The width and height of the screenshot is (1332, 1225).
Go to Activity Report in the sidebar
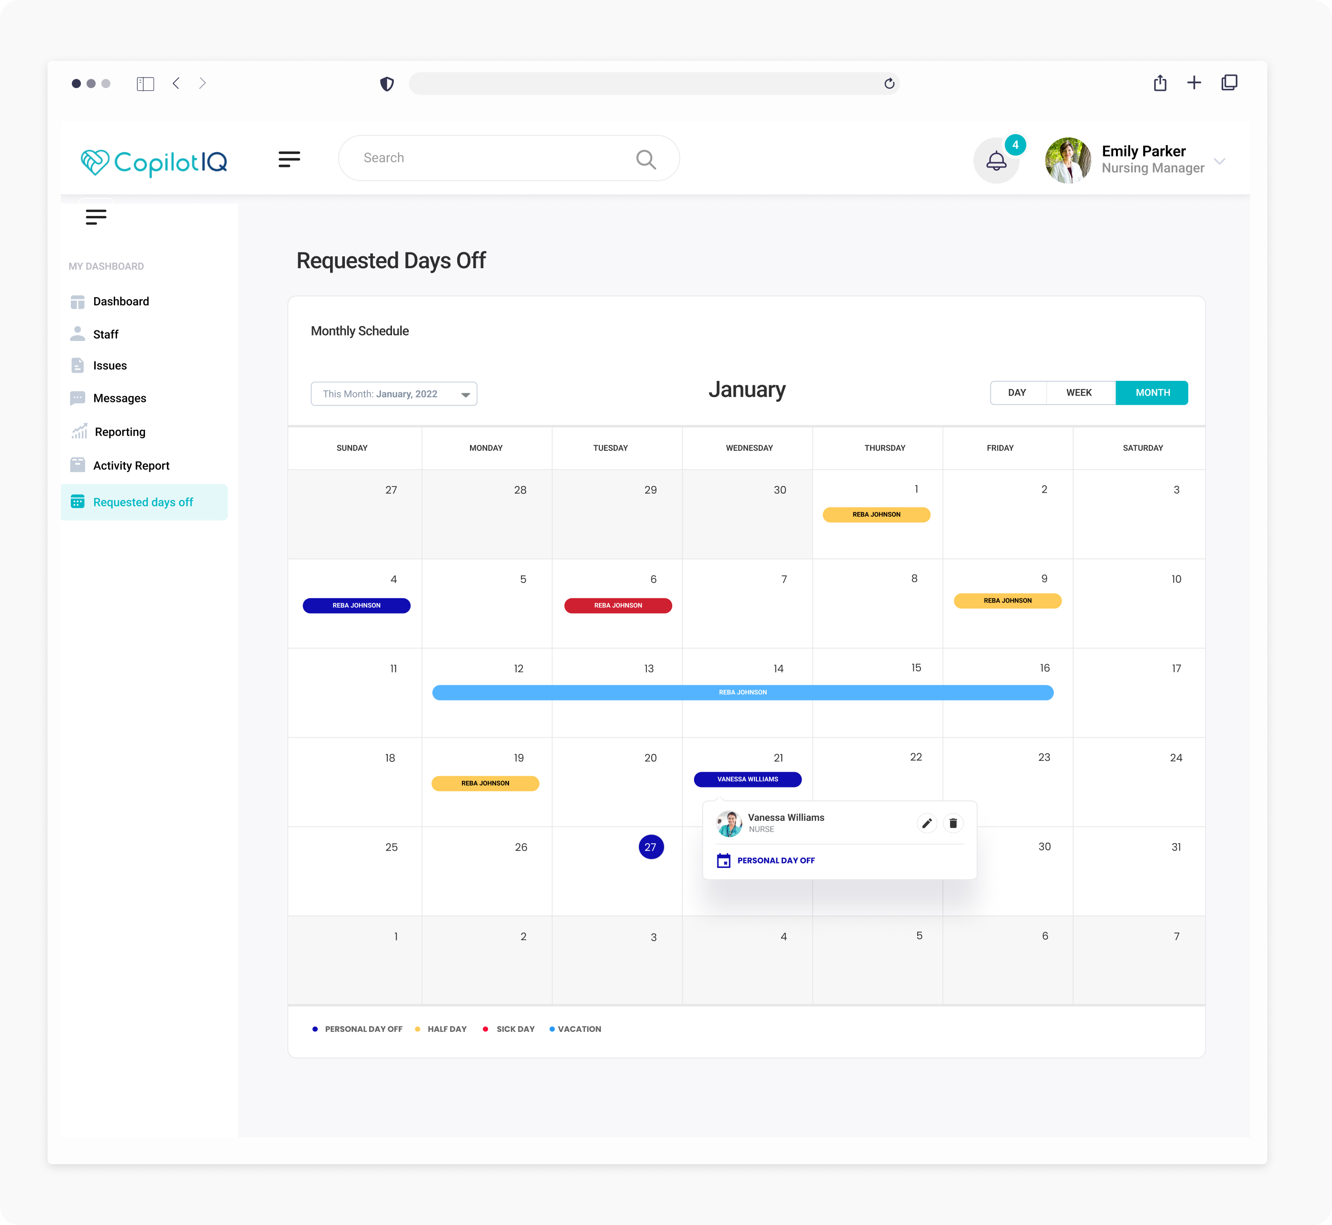coord(131,466)
